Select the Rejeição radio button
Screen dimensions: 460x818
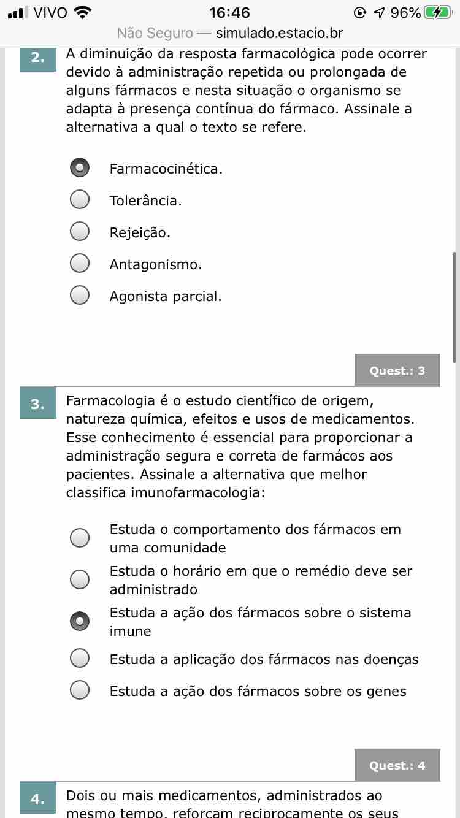[x=80, y=232]
